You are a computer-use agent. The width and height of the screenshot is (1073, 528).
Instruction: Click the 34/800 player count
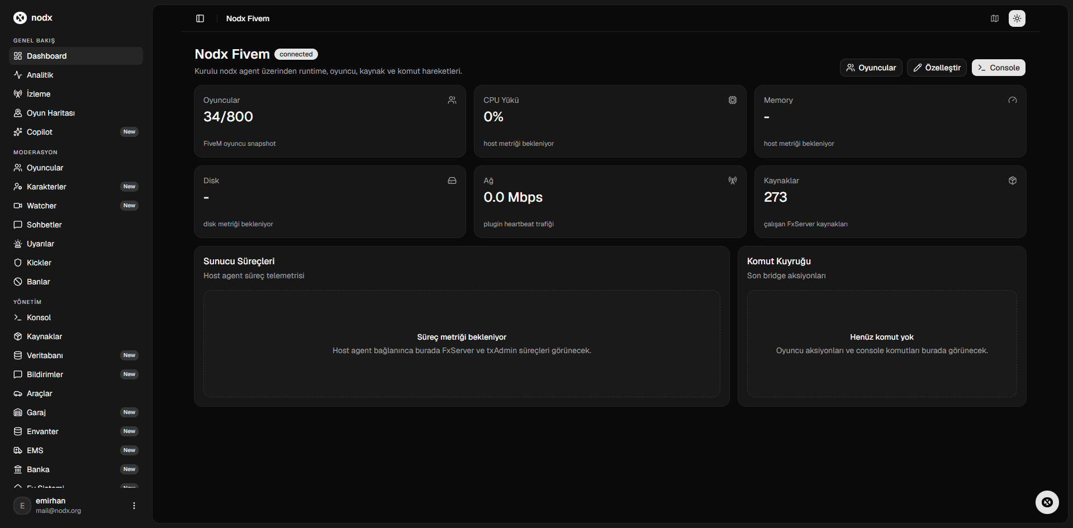(x=228, y=117)
